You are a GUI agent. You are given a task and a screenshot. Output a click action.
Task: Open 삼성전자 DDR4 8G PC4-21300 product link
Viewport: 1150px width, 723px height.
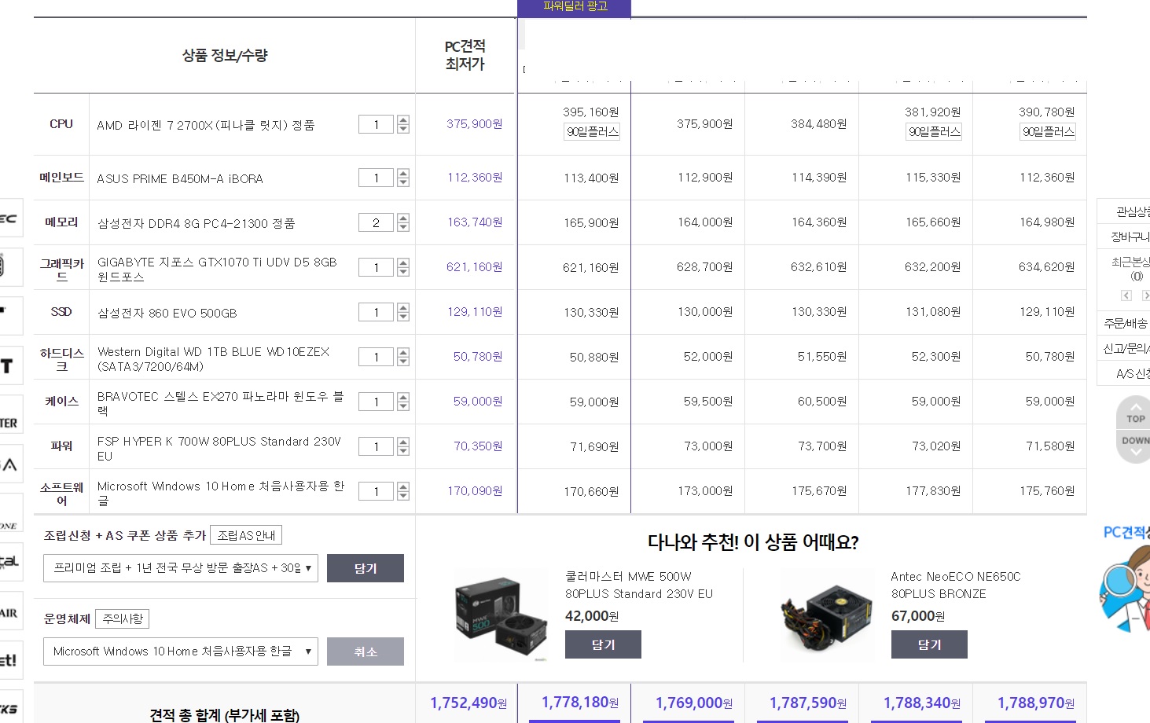coord(196,223)
